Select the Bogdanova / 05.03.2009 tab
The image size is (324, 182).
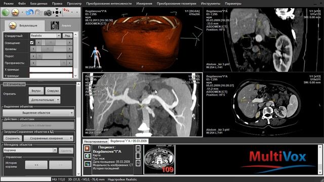pos(129,141)
